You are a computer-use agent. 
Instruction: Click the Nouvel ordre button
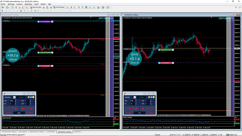point(36,7)
